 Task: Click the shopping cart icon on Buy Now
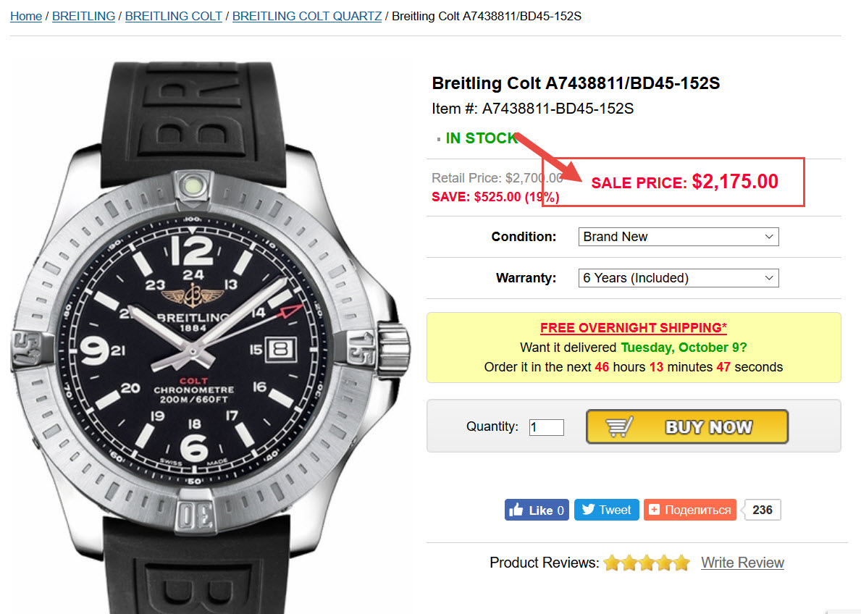tap(619, 427)
